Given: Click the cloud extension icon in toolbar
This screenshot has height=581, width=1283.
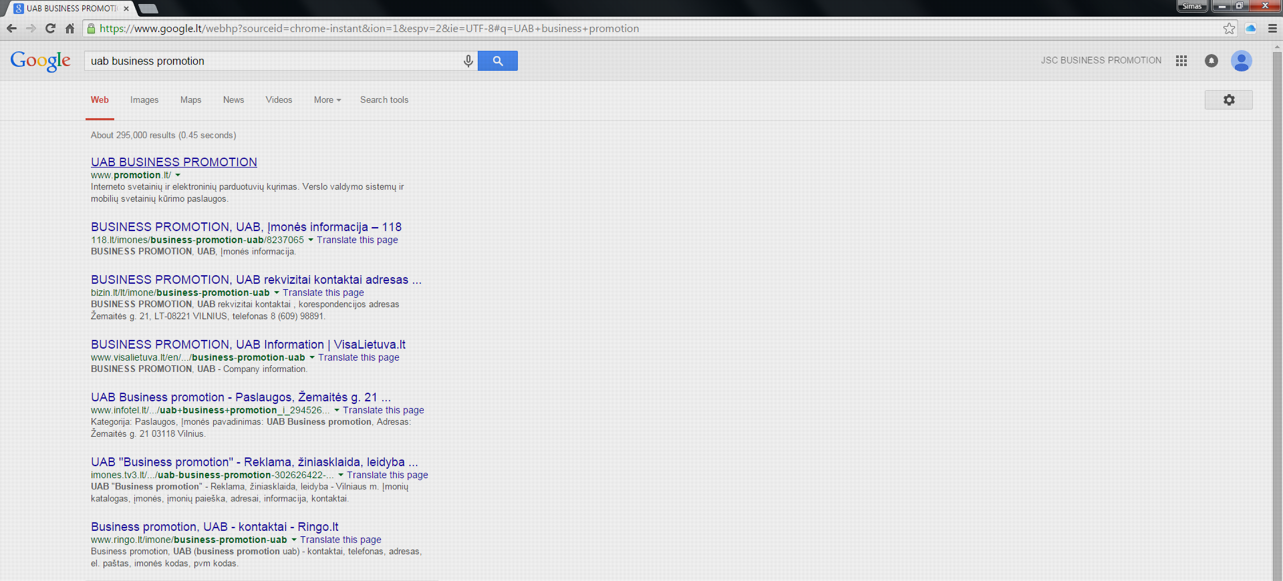Looking at the screenshot, I should pos(1251,28).
